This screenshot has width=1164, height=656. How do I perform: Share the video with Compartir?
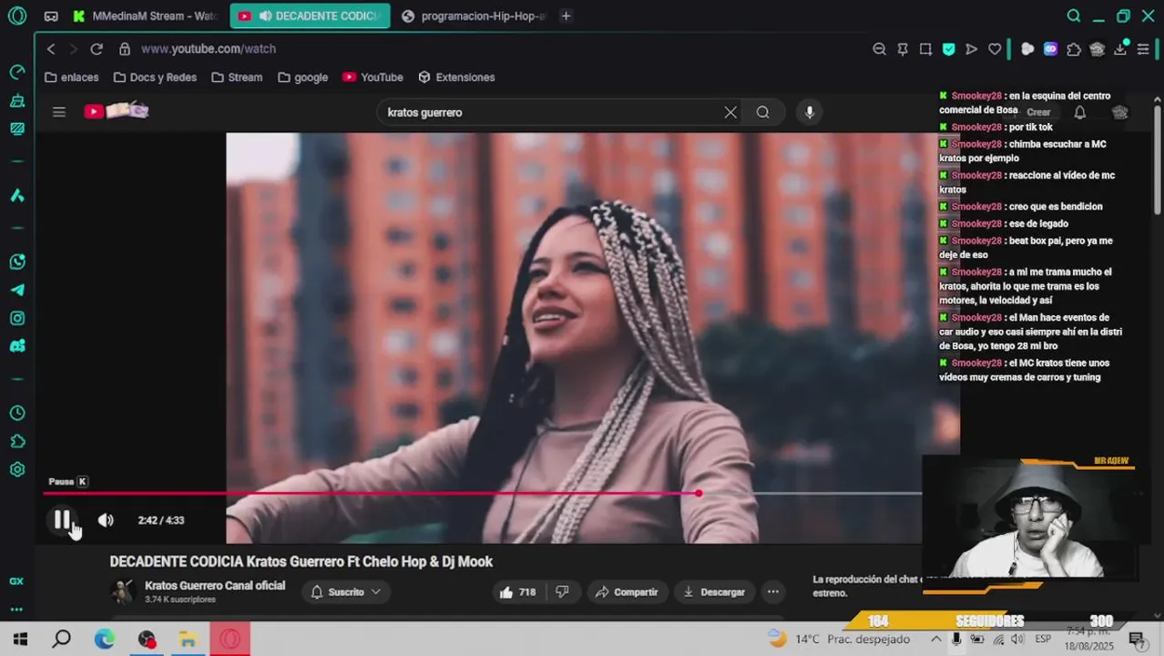coord(627,592)
